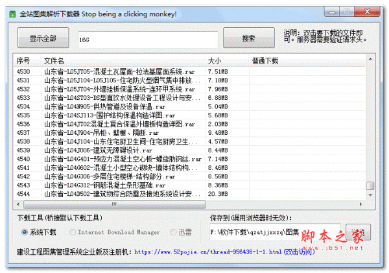Select row 4536 L04JT02 混凝土复合保温外墙板

(190, 124)
